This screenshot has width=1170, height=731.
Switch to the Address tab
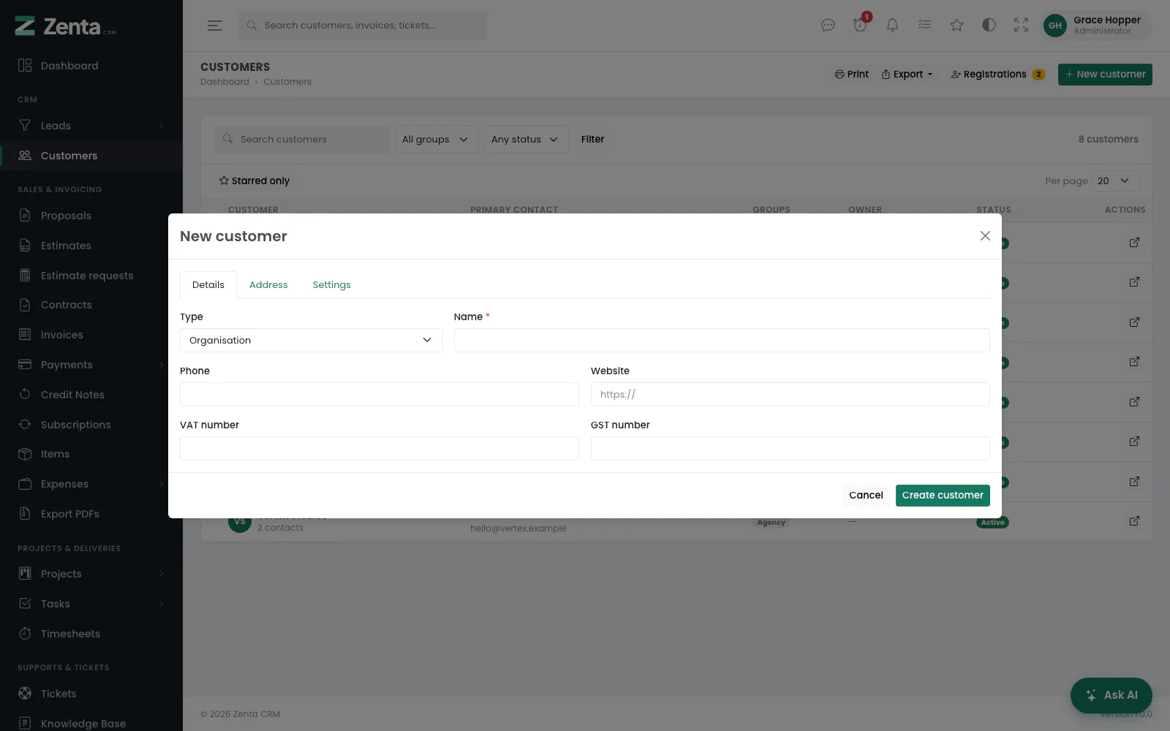click(268, 285)
